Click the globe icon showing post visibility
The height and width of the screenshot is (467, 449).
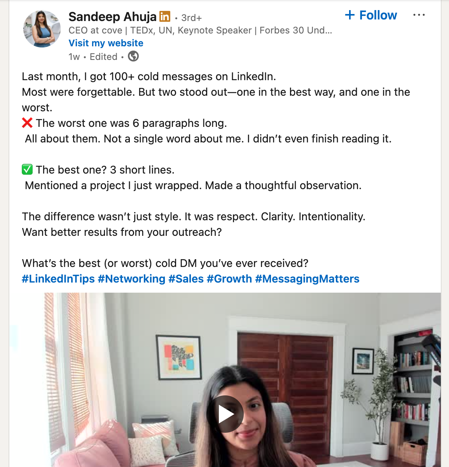133,56
